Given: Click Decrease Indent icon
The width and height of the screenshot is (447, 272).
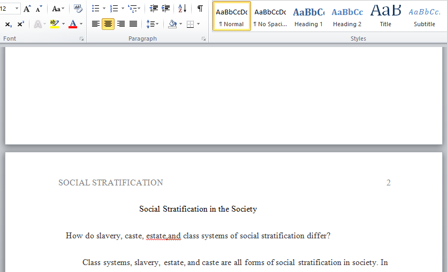Looking at the screenshot, I should pos(154,9).
